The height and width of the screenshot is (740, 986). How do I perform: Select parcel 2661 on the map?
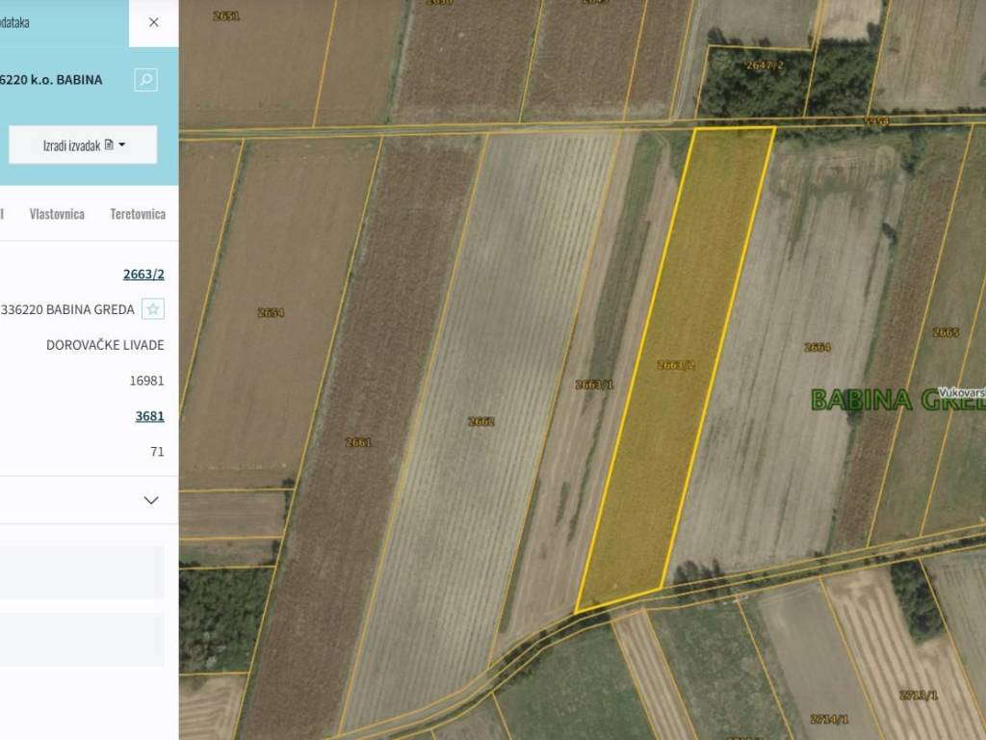[x=358, y=442]
